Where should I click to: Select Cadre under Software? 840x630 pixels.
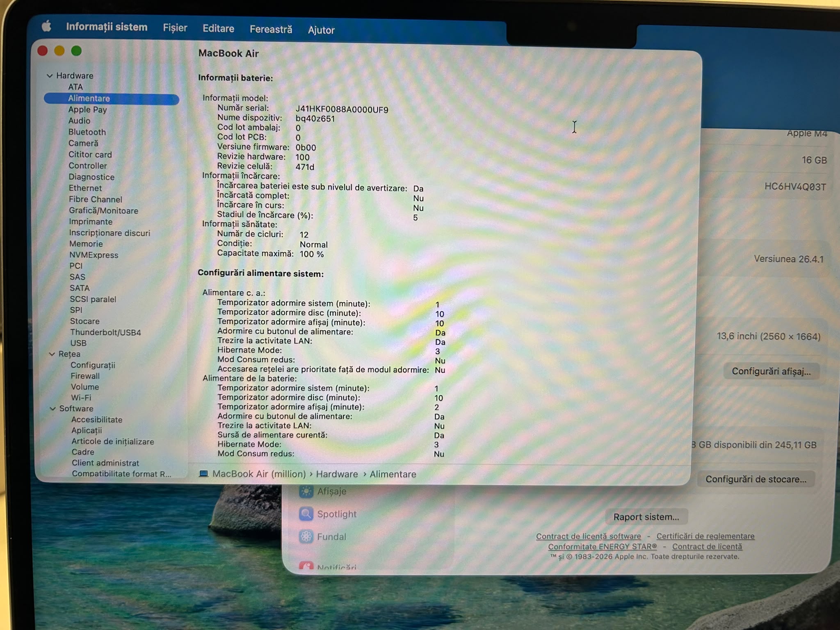tap(83, 452)
